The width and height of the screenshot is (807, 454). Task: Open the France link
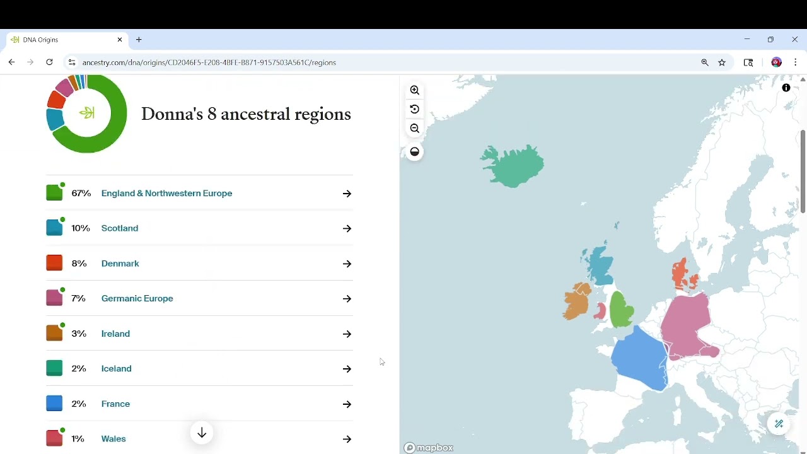[x=115, y=404]
